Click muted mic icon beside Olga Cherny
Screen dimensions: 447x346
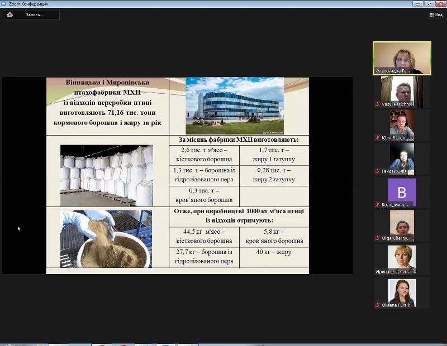[x=378, y=238]
